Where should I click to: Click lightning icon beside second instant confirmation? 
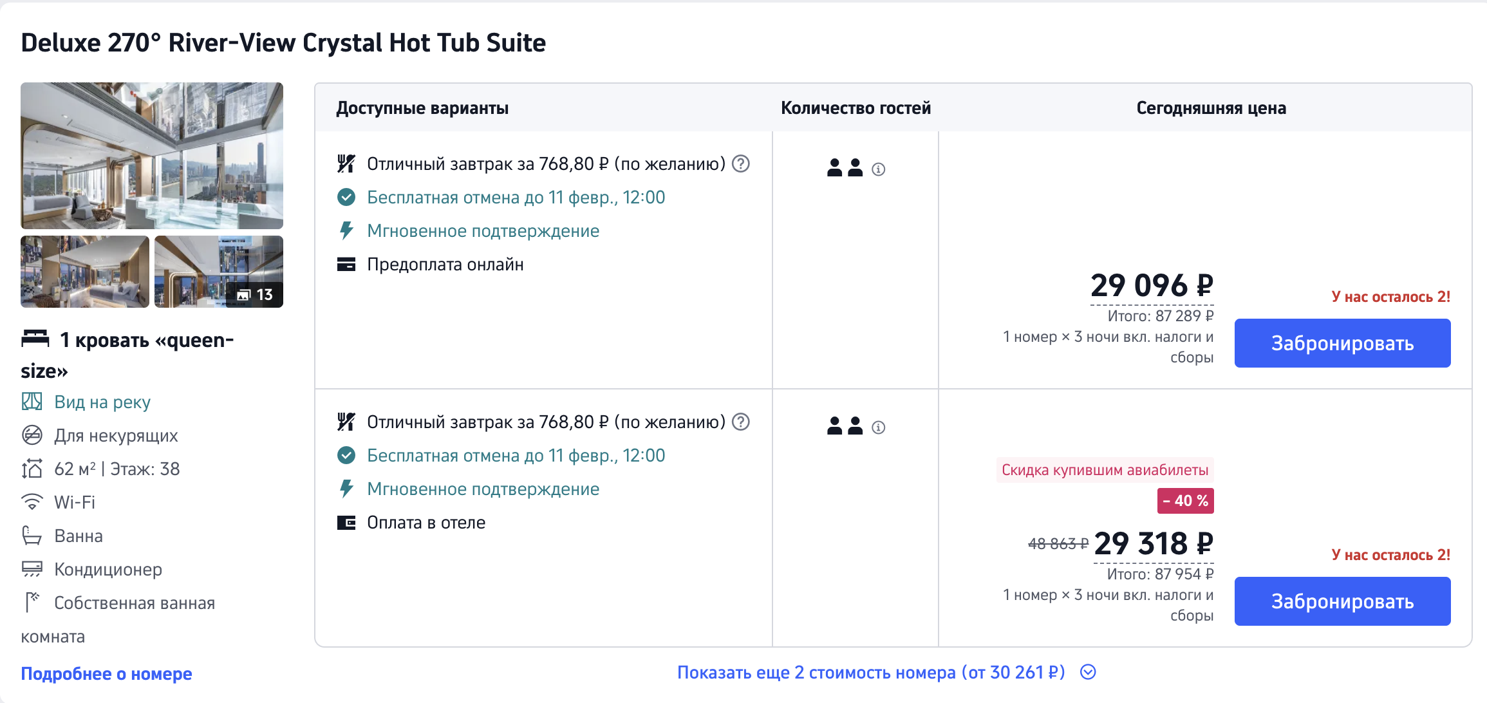click(346, 489)
